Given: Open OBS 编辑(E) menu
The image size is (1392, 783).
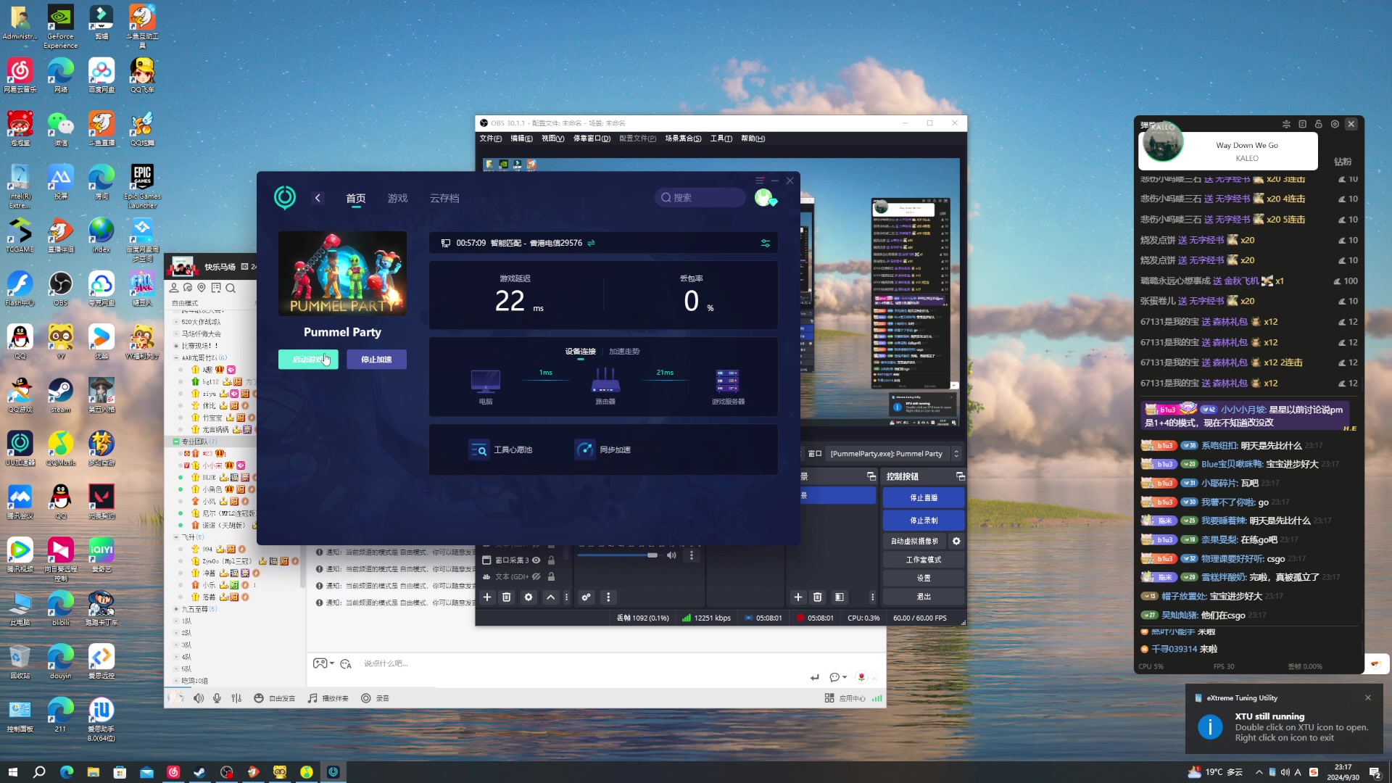Looking at the screenshot, I should pyautogui.click(x=521, y=138).
